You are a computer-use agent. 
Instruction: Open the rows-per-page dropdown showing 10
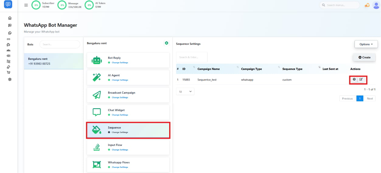185,92
